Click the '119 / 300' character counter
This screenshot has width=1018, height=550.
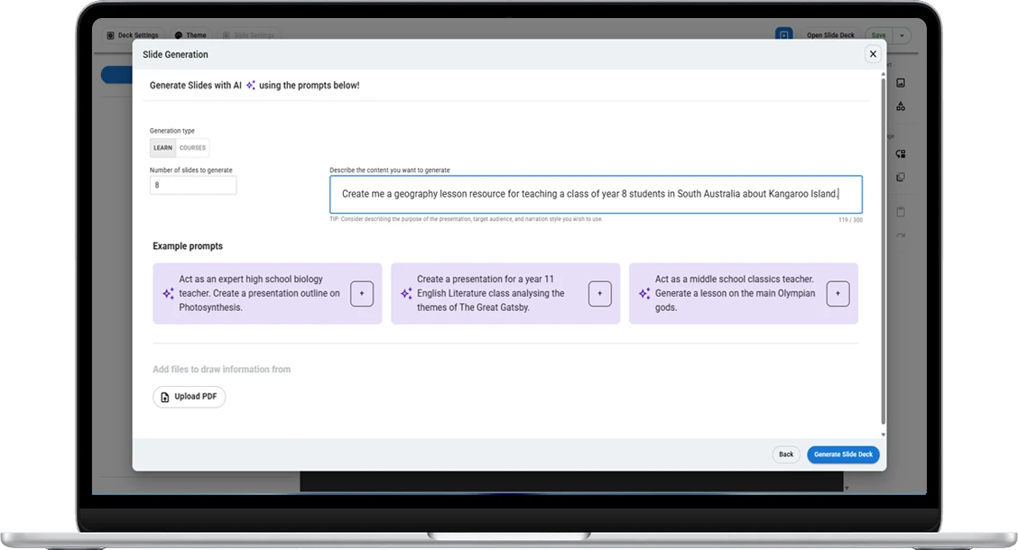[x=850, y=220]
